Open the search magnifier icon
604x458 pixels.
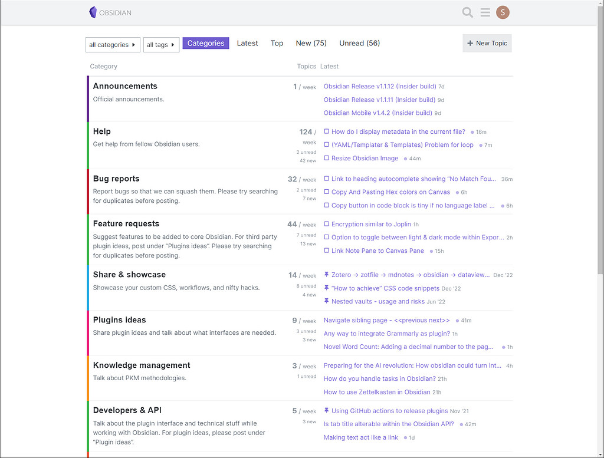tap(467, 12)
